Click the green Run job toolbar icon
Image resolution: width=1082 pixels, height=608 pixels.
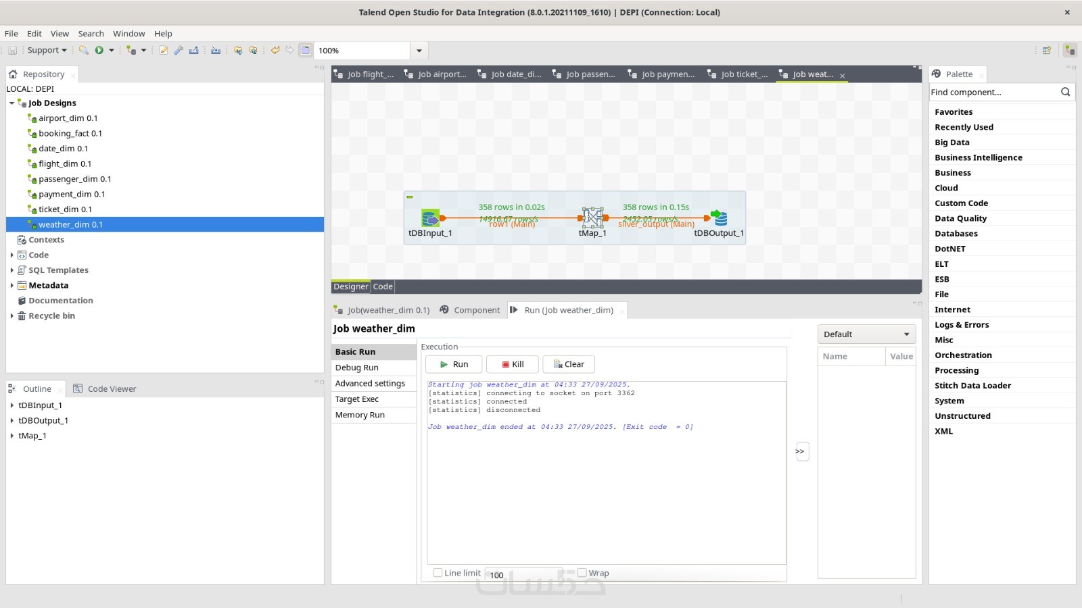tap(99, 50)
